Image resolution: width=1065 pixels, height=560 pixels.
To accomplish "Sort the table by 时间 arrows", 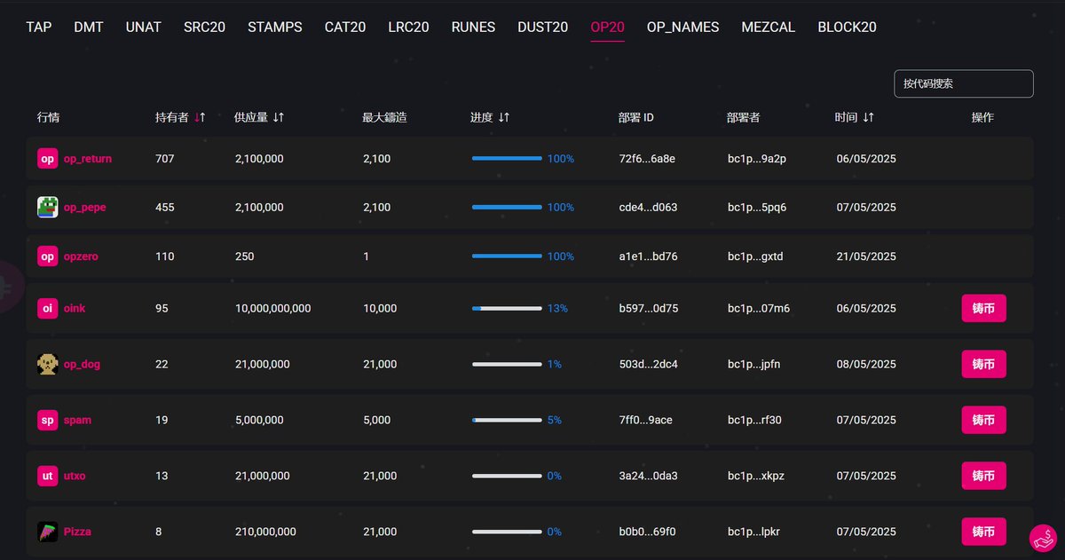I will [868, 117].
